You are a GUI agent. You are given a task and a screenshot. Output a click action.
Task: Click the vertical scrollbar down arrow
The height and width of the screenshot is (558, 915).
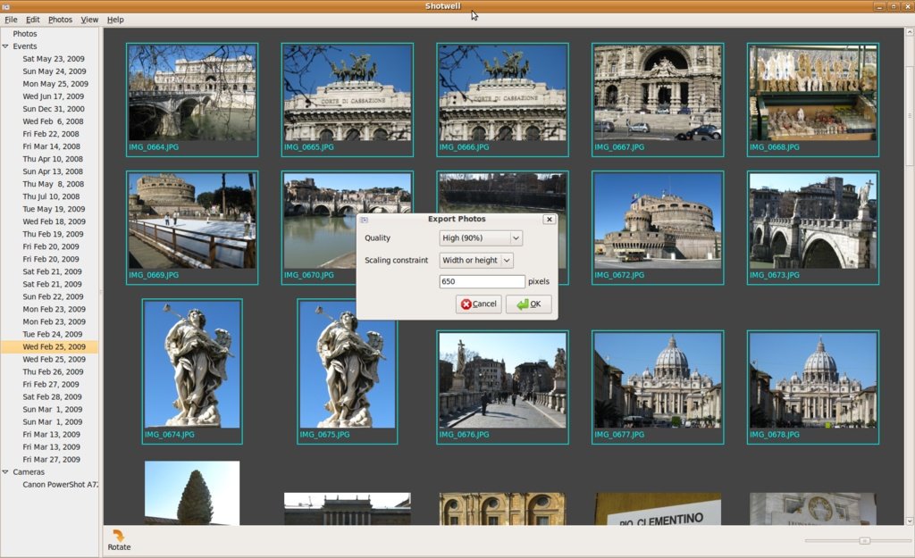click(x=910, y=521)
